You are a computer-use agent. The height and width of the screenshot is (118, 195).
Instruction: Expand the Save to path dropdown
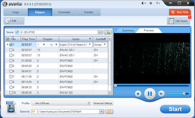point(102,111)
